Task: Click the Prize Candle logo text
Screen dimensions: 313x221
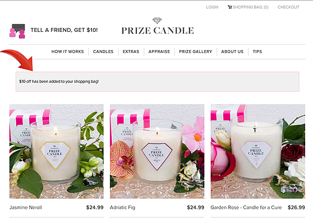Action: 158,31
